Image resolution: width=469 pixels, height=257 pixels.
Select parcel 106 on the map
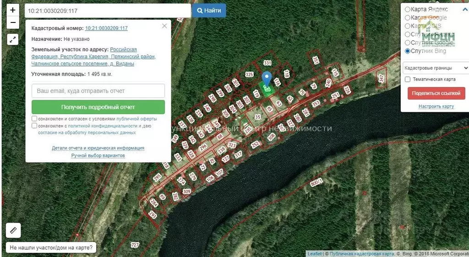click(210, 178)
